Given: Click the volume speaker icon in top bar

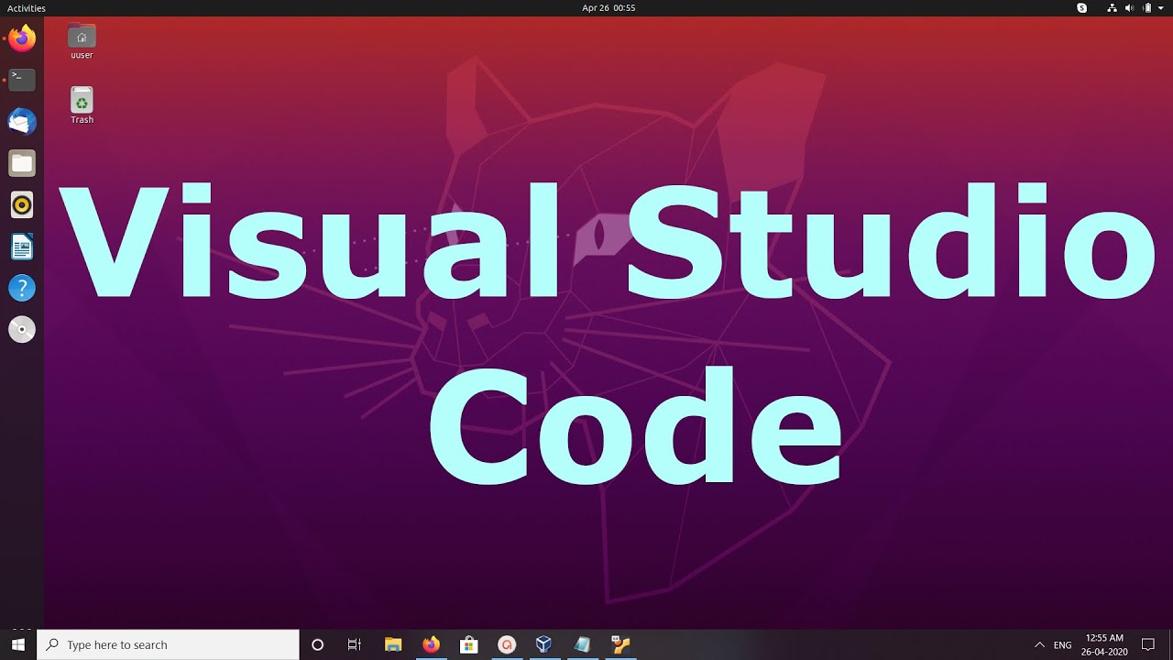Looking at the screenshot, I should click(x=1130, y=8).
